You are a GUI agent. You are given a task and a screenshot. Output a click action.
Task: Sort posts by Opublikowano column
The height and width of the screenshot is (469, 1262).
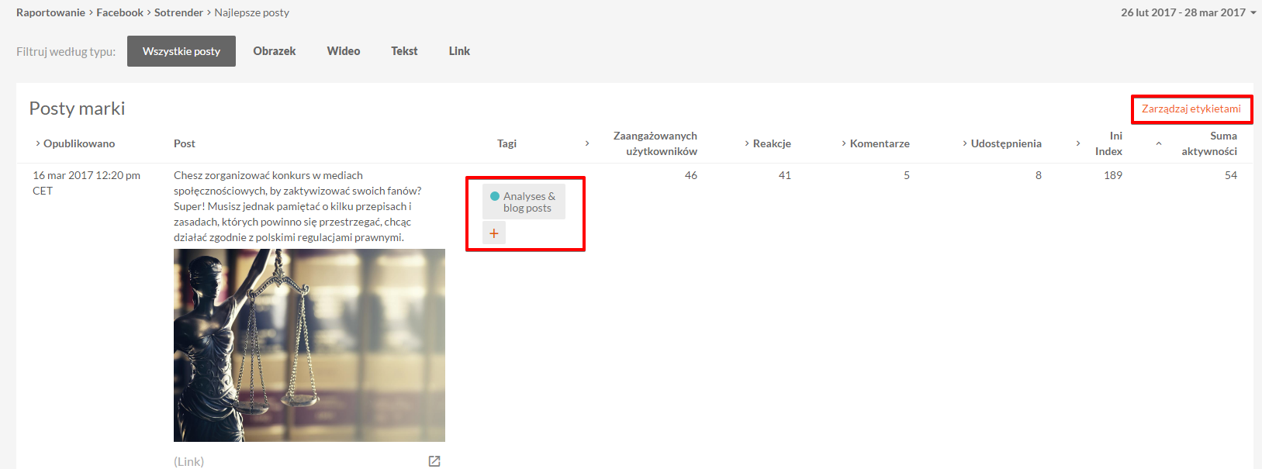pyautogui.click(x=75, y=143)
